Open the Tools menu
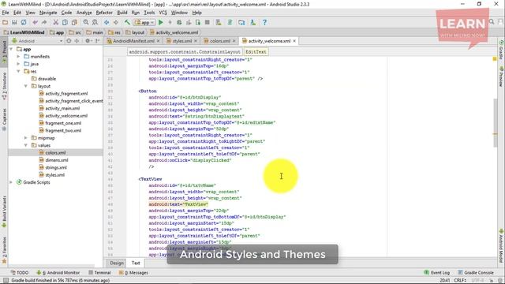The height and width of the screenshot is (284, 505). point(149,13)
